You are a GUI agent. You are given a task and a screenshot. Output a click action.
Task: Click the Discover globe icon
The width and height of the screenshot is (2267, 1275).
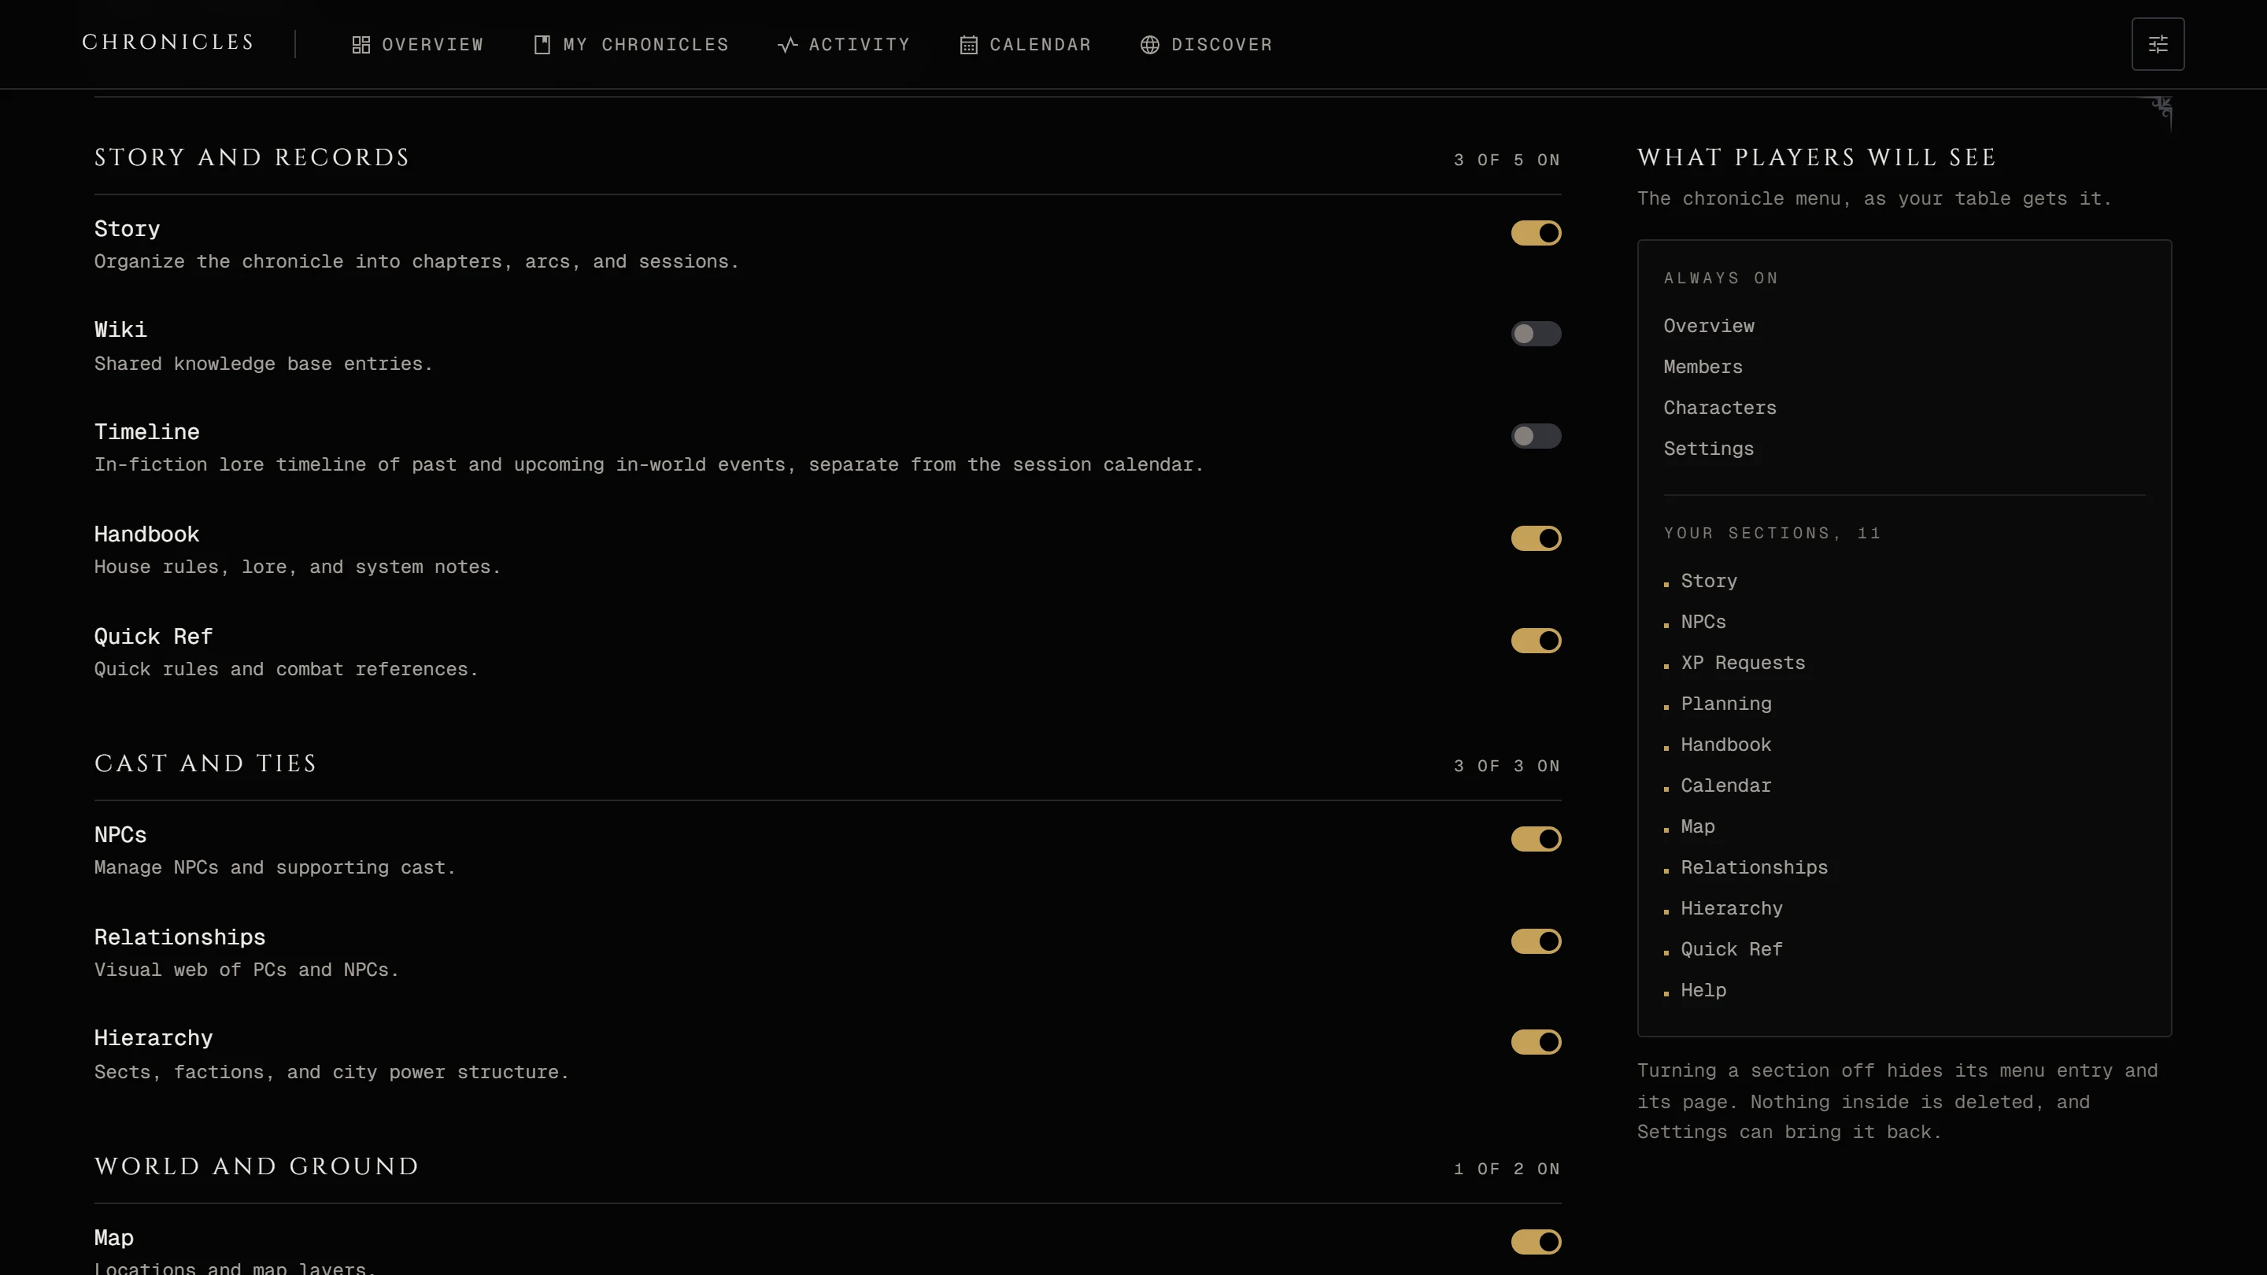tap(1149, 45)
